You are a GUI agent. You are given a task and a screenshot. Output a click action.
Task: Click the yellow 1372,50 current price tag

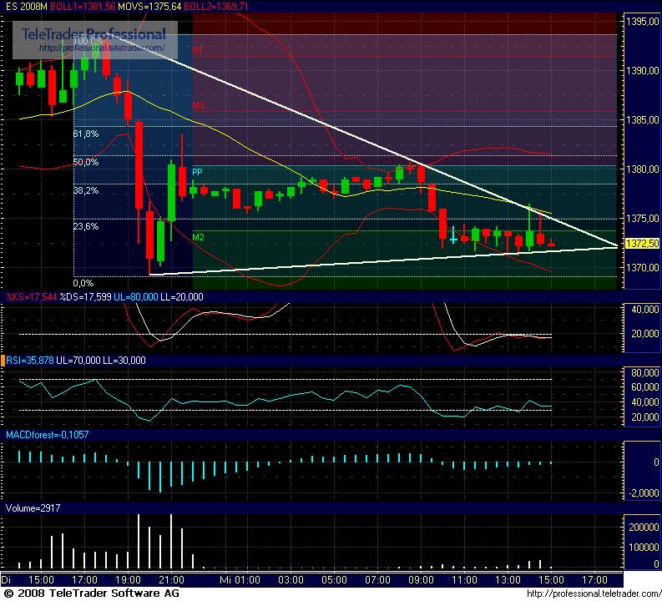click(642, 244)
